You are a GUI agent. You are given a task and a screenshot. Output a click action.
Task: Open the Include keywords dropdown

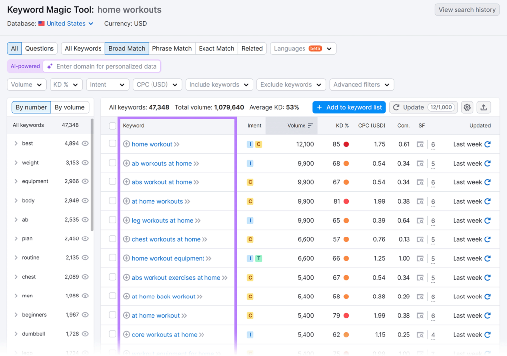tap(219, 85)
